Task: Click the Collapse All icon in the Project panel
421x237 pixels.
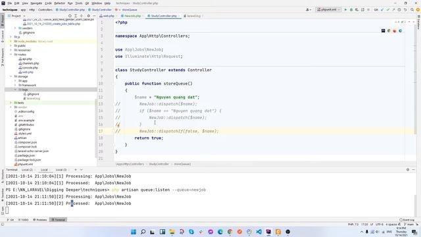Action: (82, 16)
